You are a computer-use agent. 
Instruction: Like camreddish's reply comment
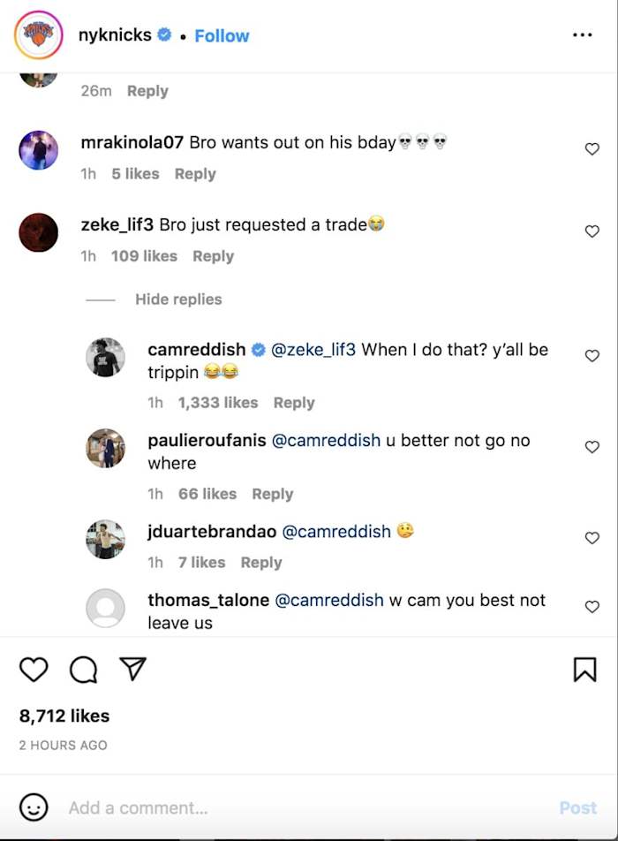coord(592,356)
